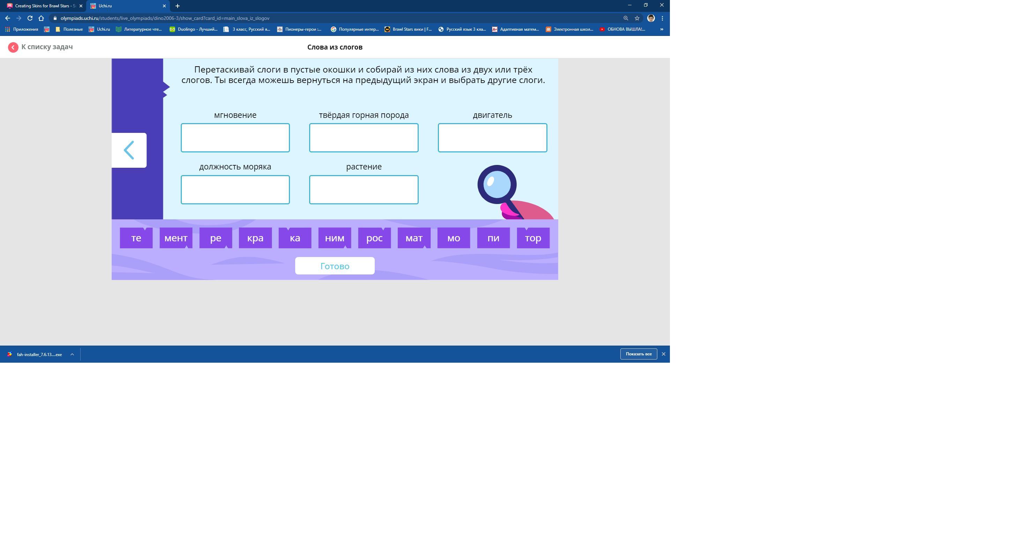
Task: Click empty box under мгновение
Action: 235,138
